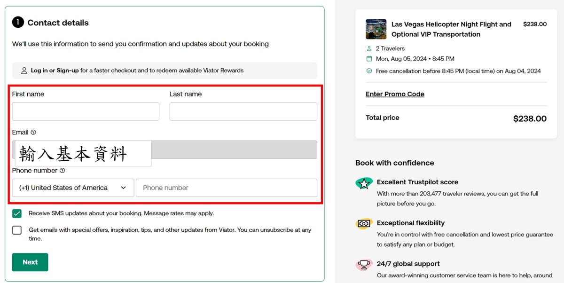564x283 pixels.
Task: Open the Las Vegas helicopter tour thumbnail
Action: [x=376, y=29]
